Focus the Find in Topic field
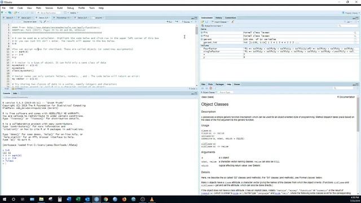Viewport: 361px width, 203px height. click(226, 92)
